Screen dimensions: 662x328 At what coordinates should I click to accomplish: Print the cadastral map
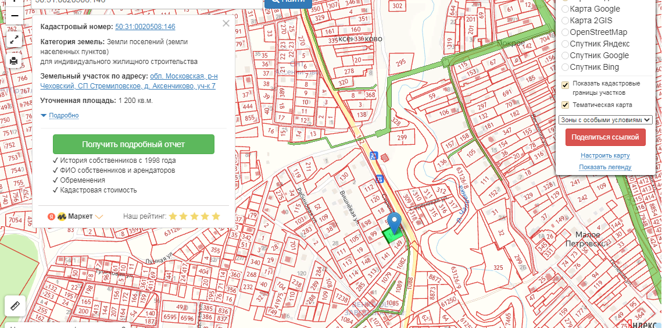[15, 61]
